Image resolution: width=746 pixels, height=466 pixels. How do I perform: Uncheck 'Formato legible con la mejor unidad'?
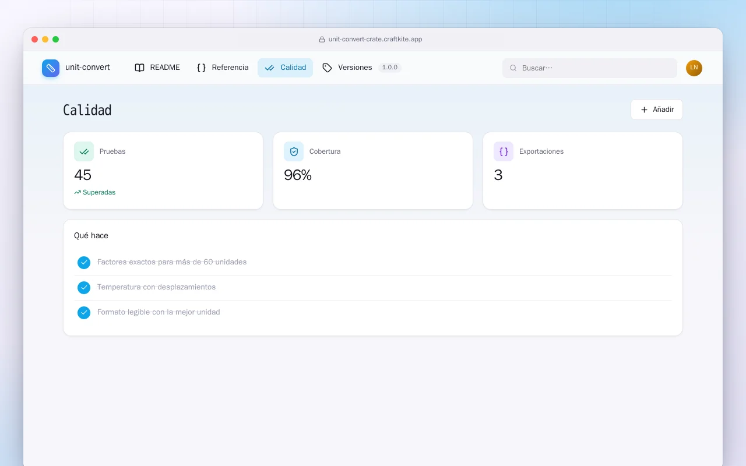point(84,313)
